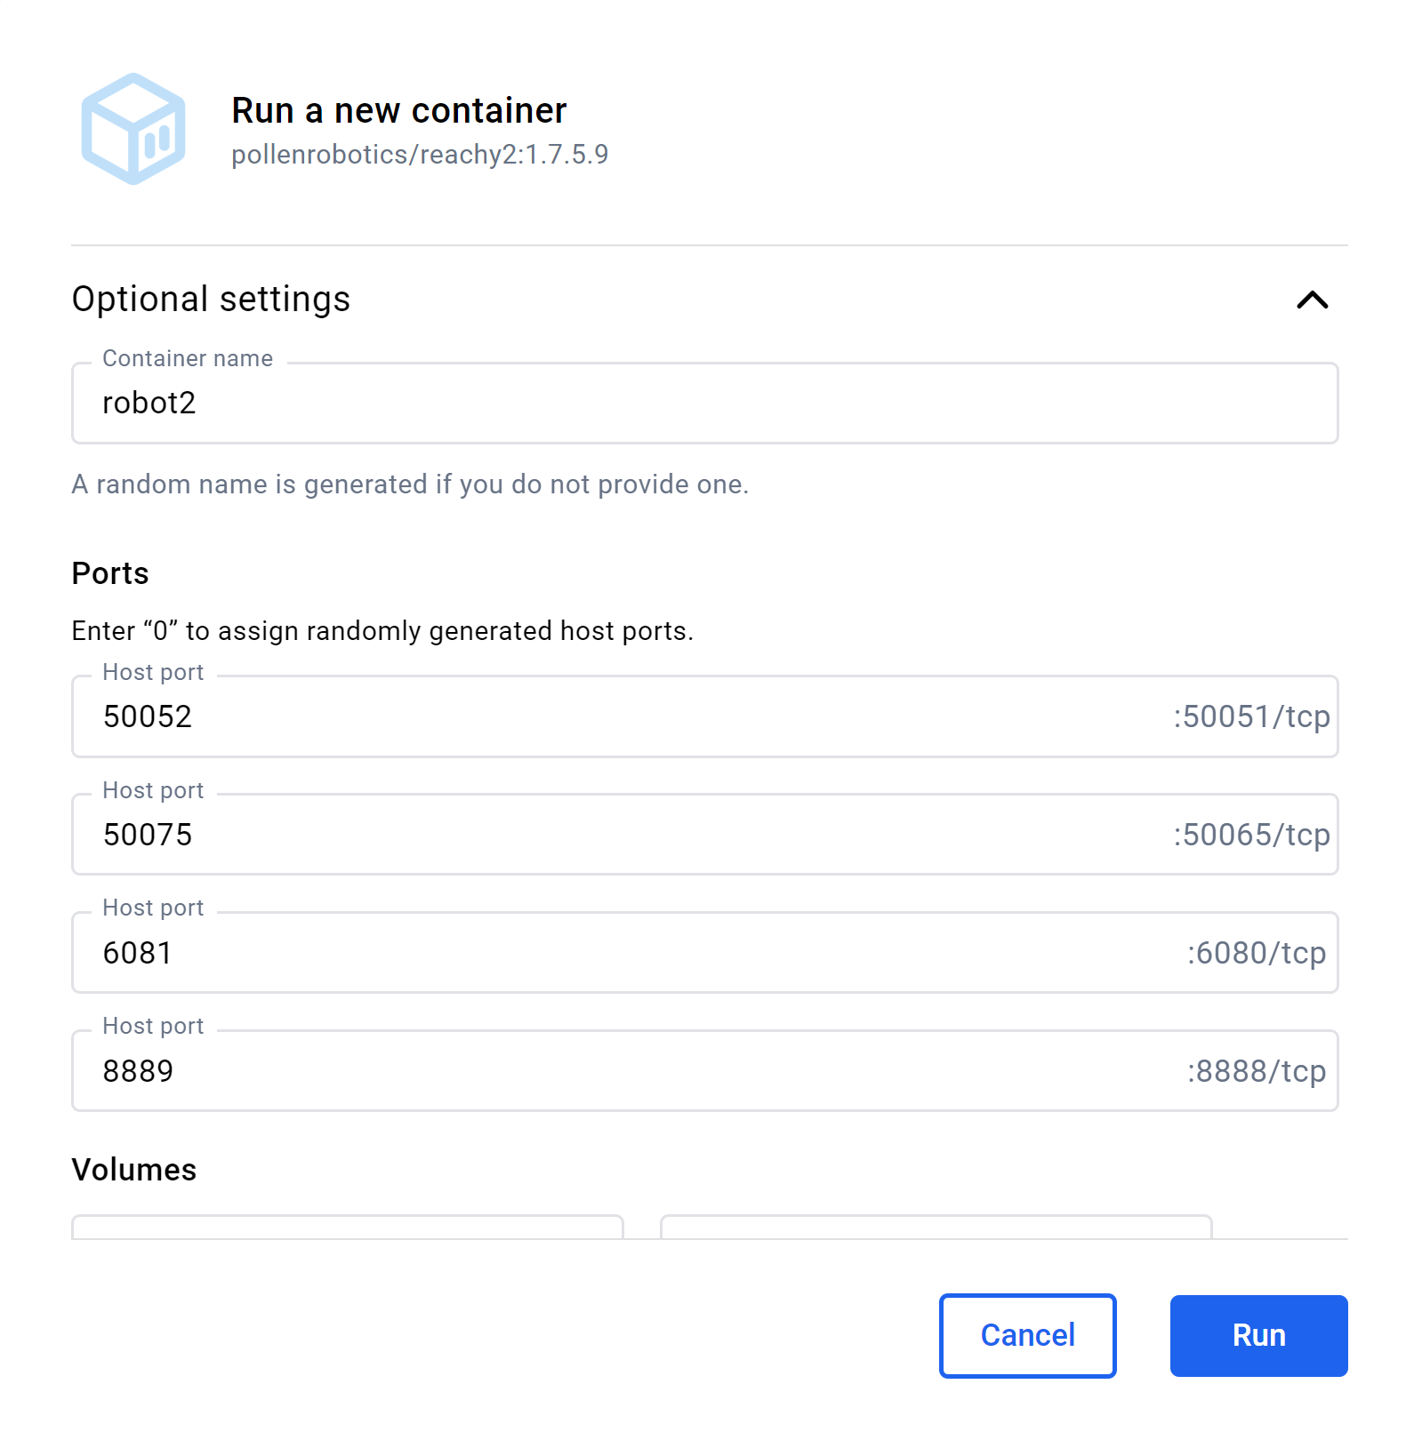Click the right Volumes input field
This screenshot has height=1440, width=1414.
coord(936,1228)
